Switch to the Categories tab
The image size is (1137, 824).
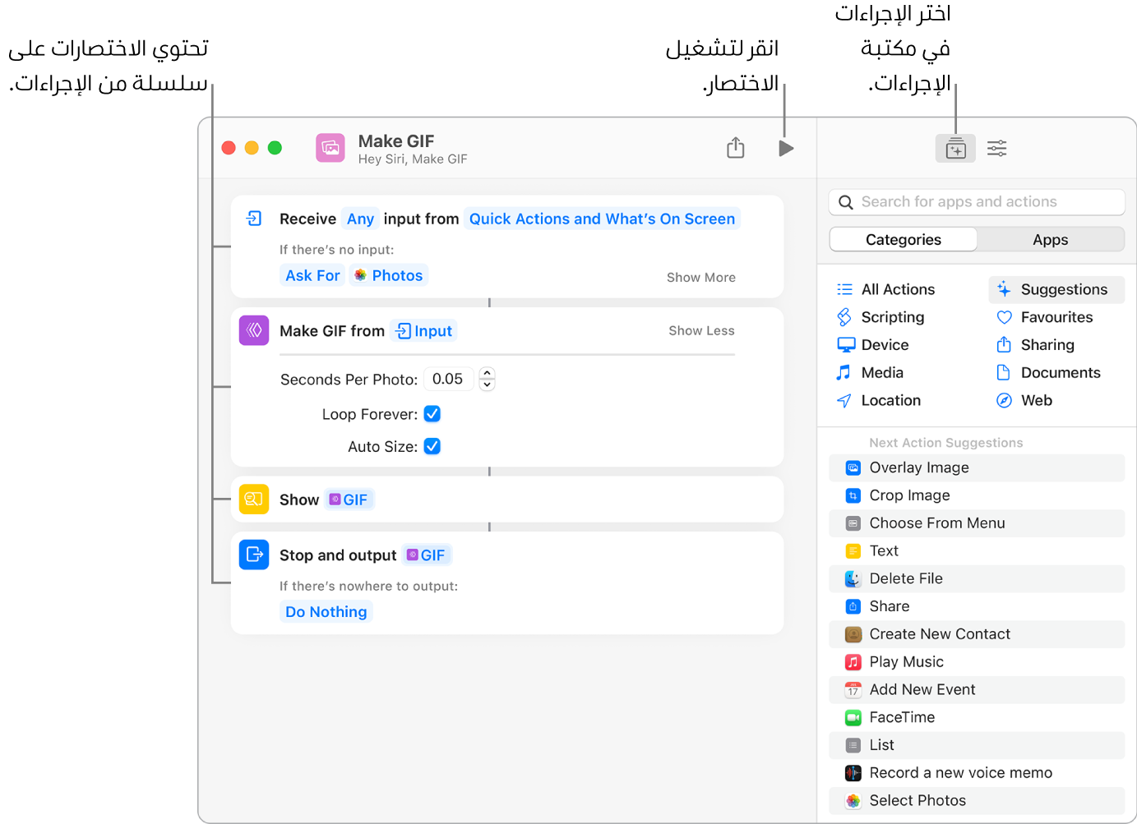[x=902, y=239]
